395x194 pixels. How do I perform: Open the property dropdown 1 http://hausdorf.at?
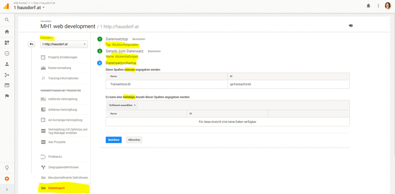[x=64, y=44]
